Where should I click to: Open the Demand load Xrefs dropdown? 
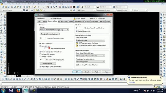(90, 40)
